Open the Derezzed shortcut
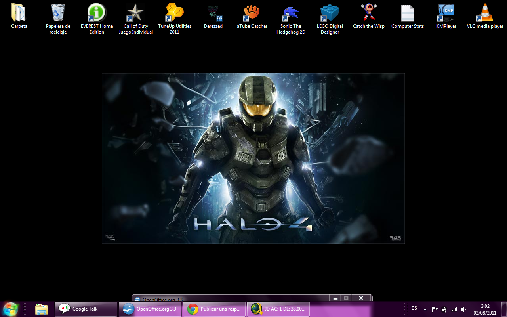Viewport: 507px width, 317px height. (213, 12)
